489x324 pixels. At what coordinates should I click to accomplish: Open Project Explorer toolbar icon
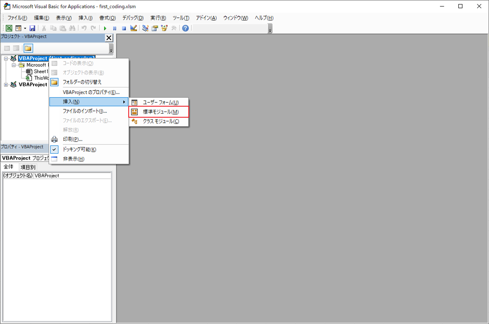(x=145, y=28)
